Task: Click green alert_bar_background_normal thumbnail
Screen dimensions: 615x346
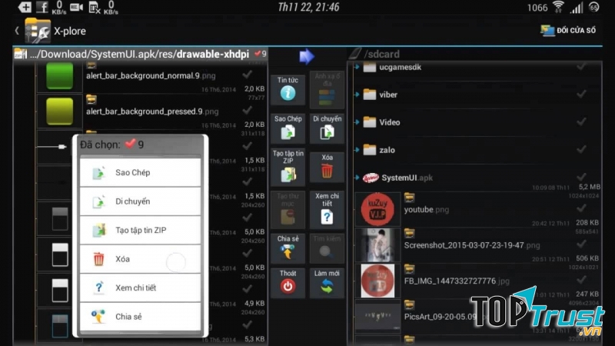Action: coord(60,75)
